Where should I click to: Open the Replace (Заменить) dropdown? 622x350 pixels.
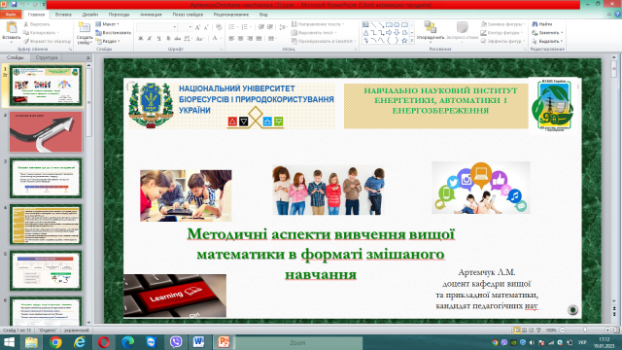pos(547,32)
